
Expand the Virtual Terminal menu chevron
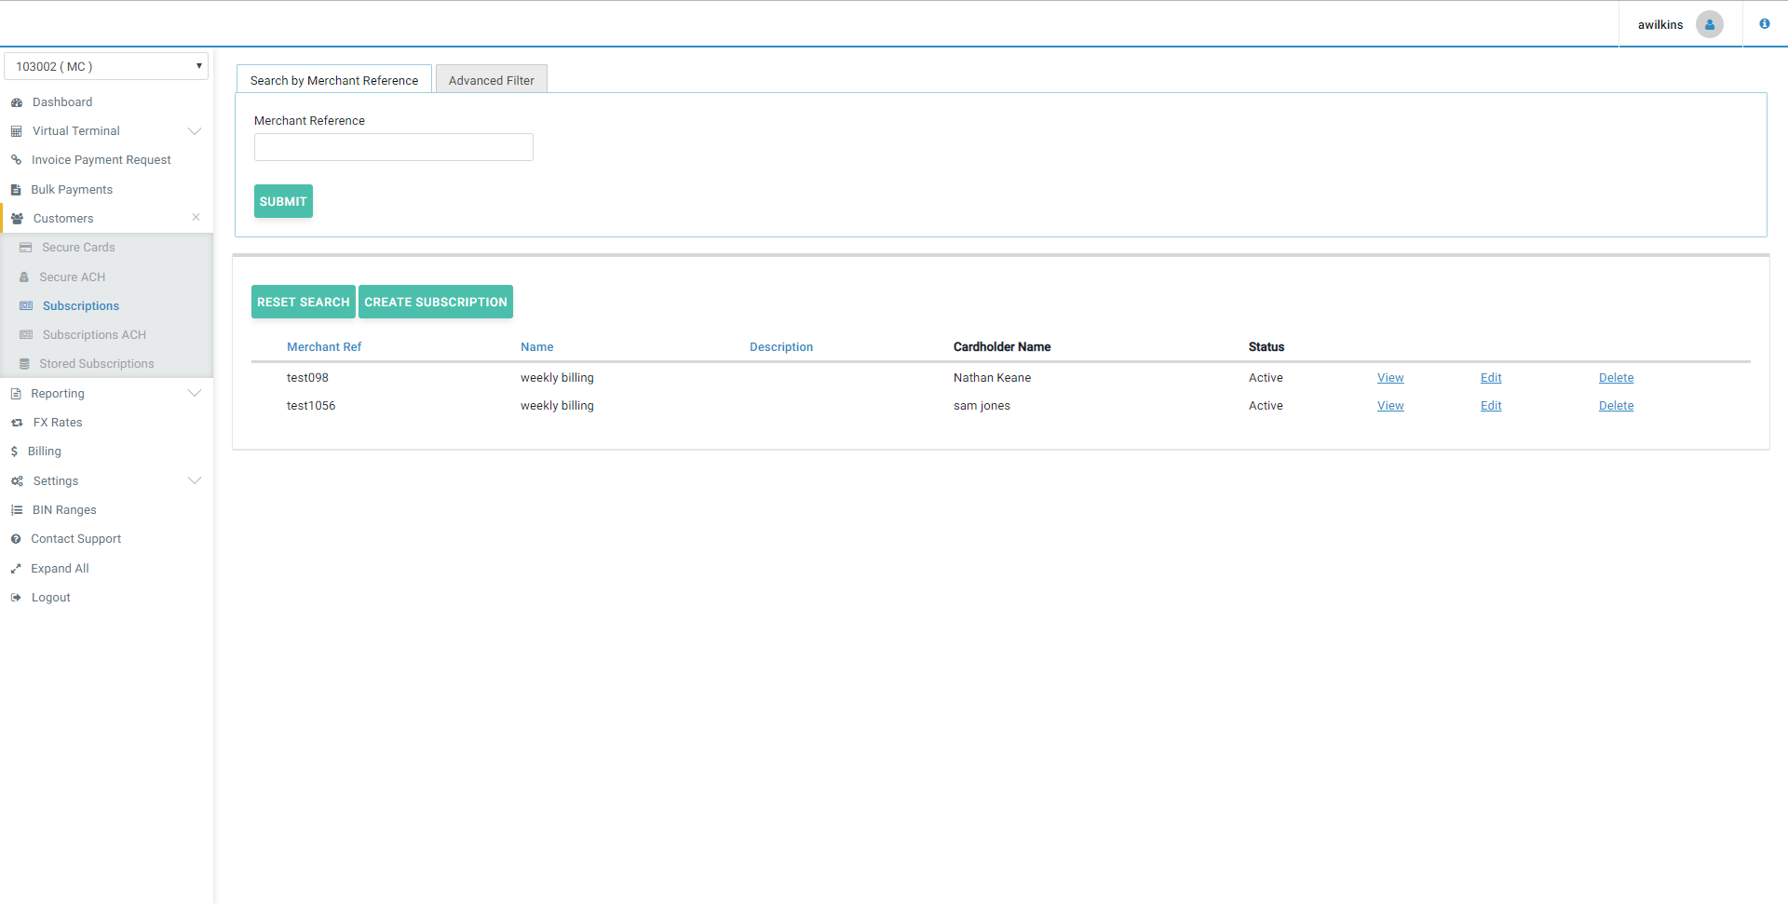(x=195, y=131)
